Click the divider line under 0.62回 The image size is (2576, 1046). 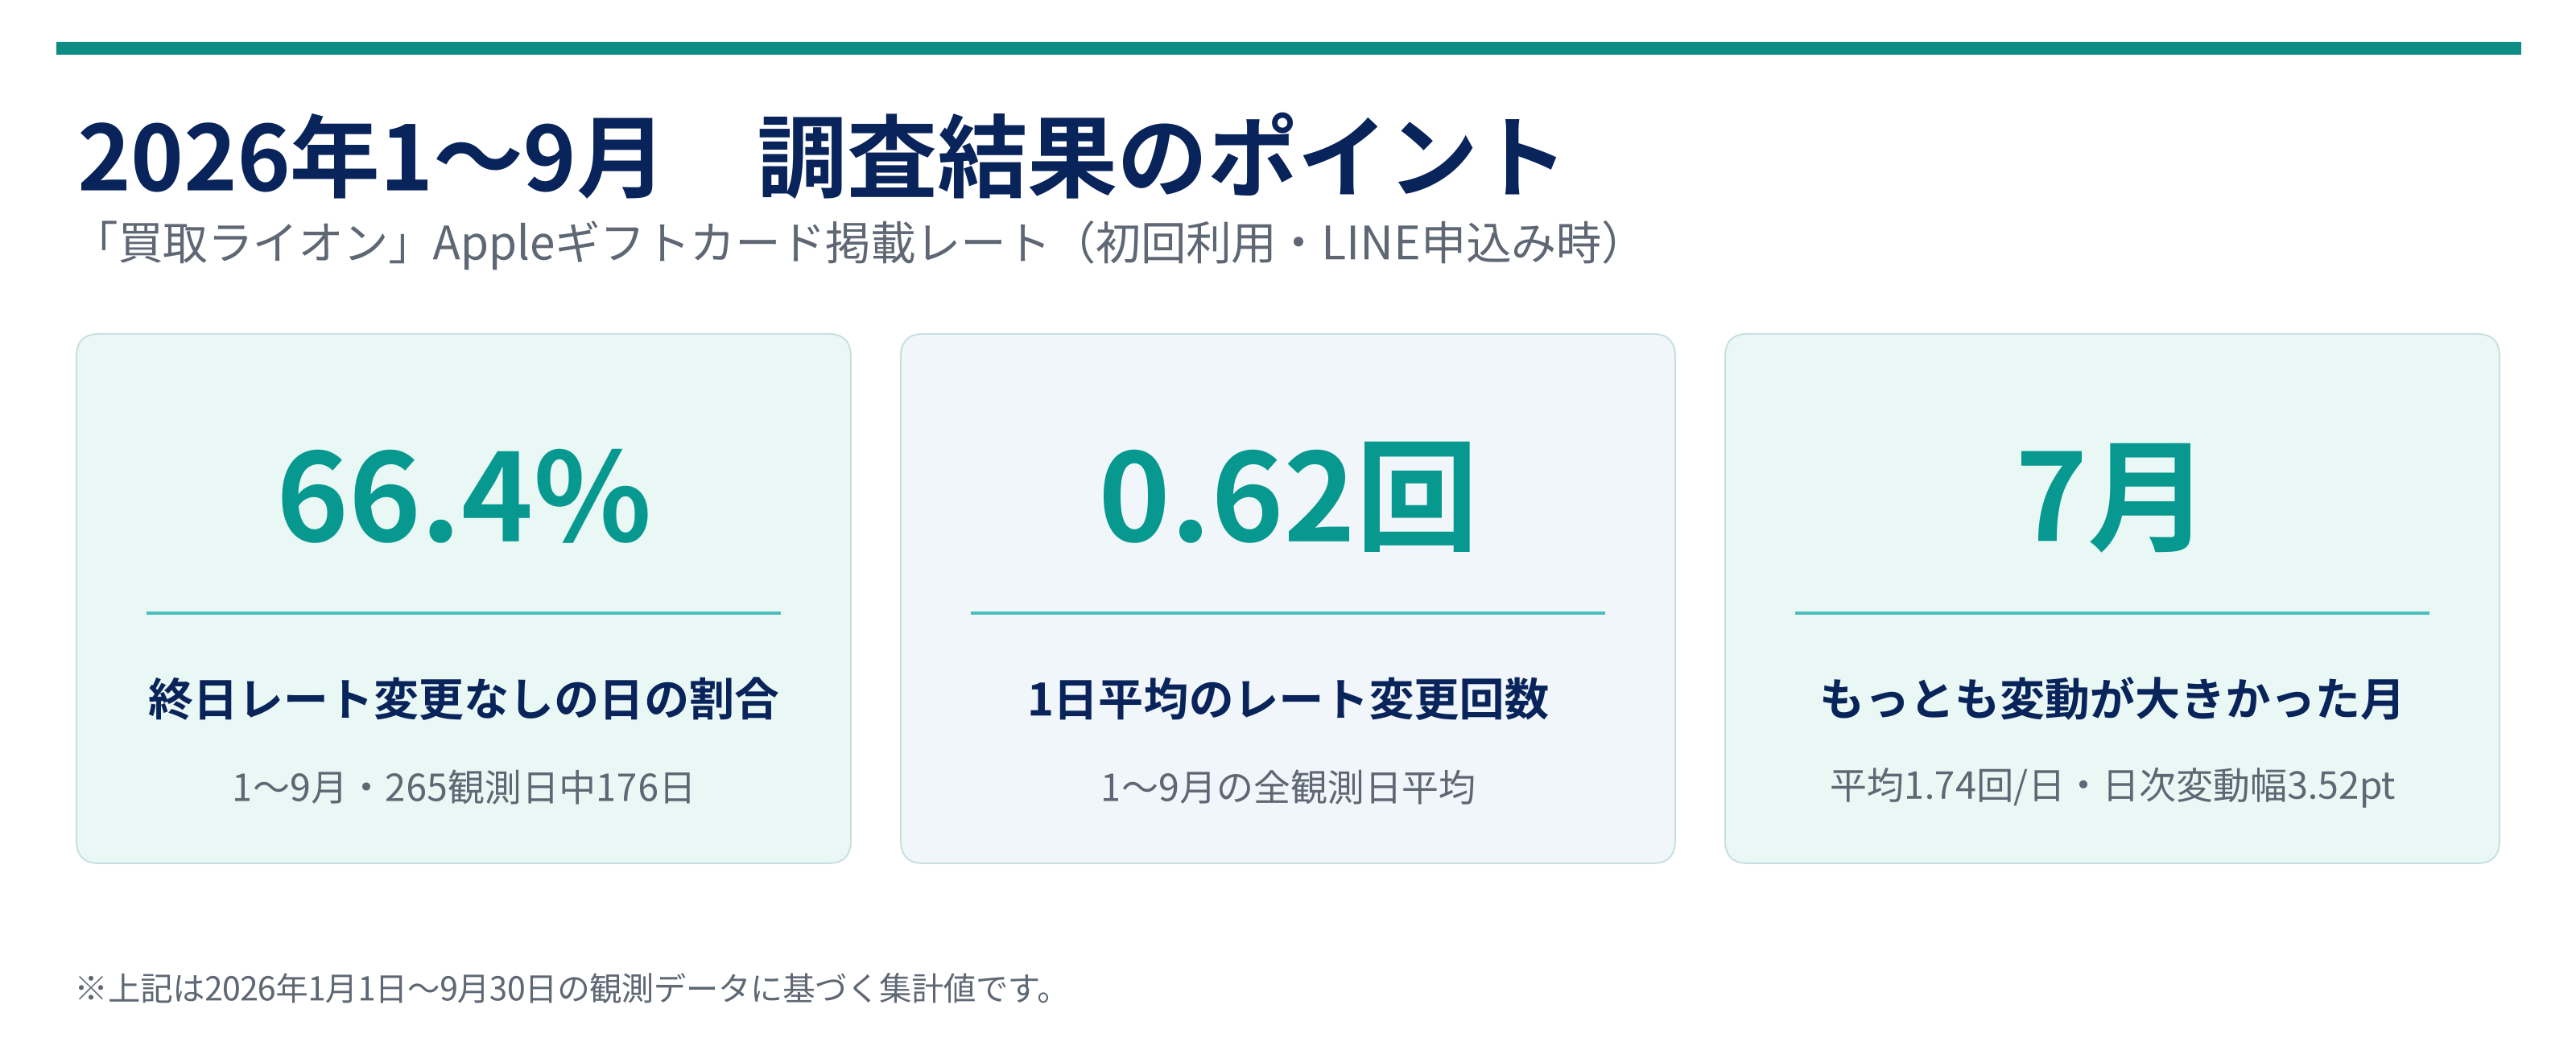(1288, 613)
